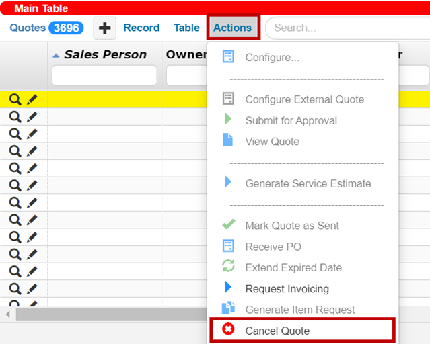
Task: Open the Table menu
Action: 186,28
